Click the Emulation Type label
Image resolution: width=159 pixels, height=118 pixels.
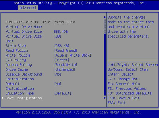[20, 93]
